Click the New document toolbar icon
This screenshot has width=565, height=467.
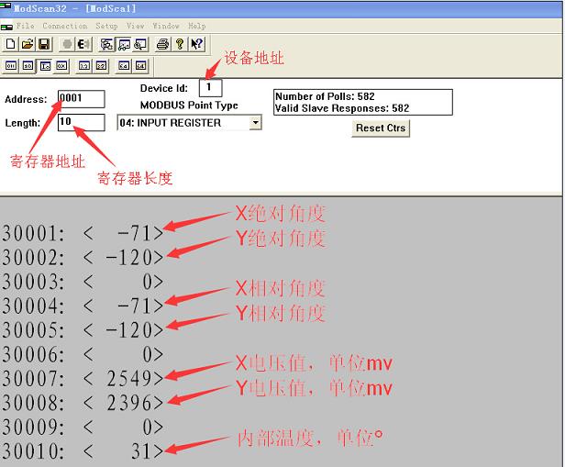[11, 43]
